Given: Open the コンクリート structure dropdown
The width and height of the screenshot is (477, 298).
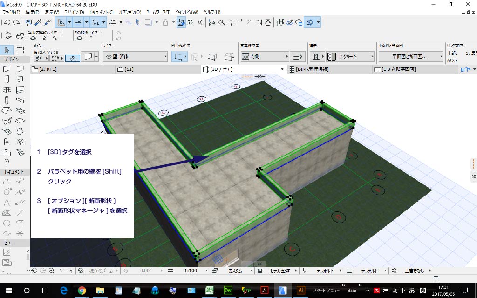Looking at the screenshot, I should (x=350, y=56).
